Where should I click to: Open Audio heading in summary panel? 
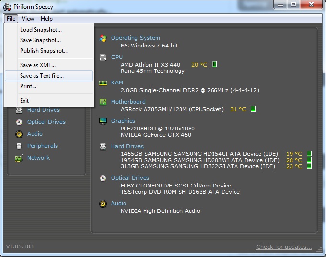point(119,203)
